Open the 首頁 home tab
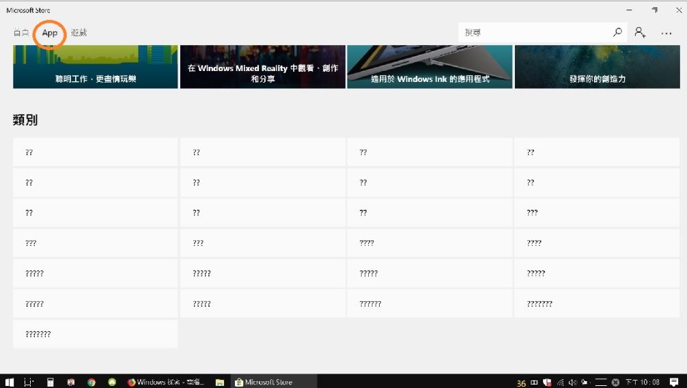Image resolution: width=687 pixels, height=388 pixels. pyautogui.click(x=21, y=32)
